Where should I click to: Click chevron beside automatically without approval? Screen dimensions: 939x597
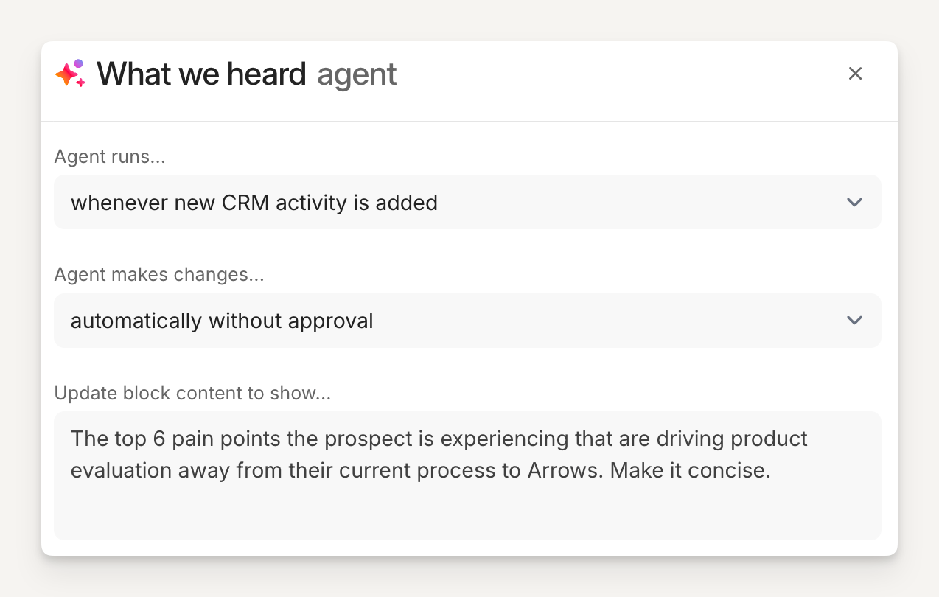pyautogui.click(x=854, y=321)
